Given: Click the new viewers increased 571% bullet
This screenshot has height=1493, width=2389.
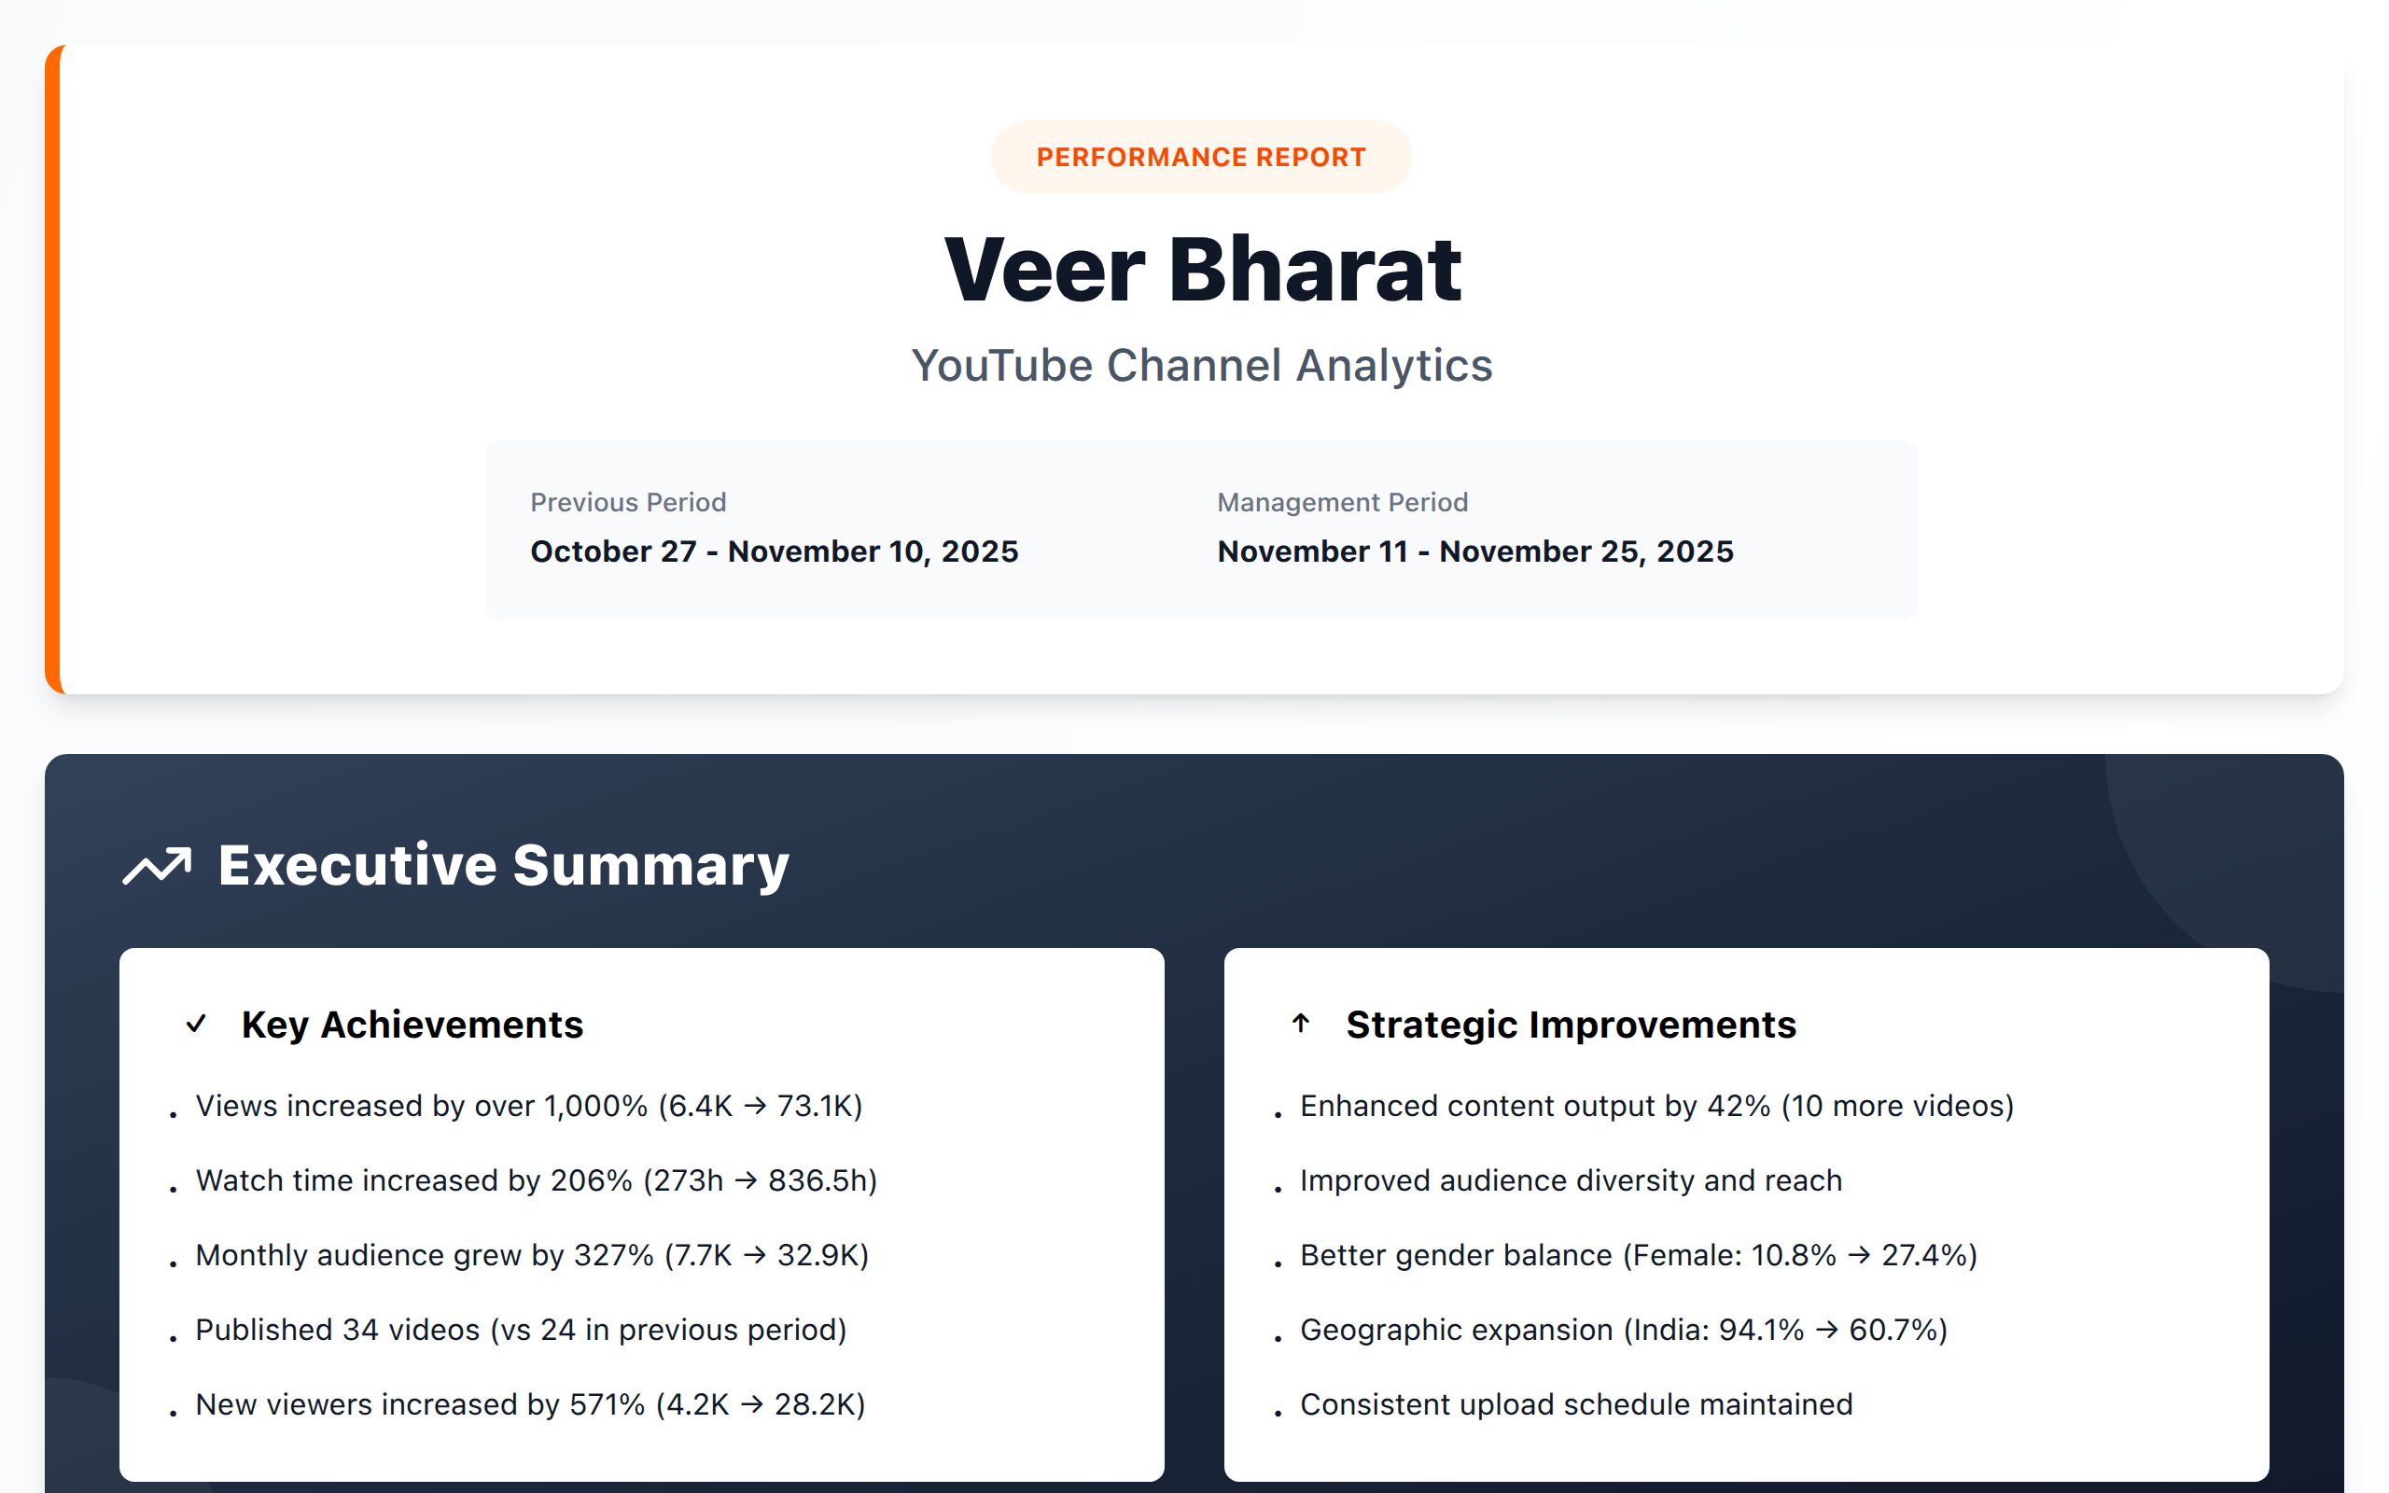Looking at the screenshot, I should coord(529,1404).
